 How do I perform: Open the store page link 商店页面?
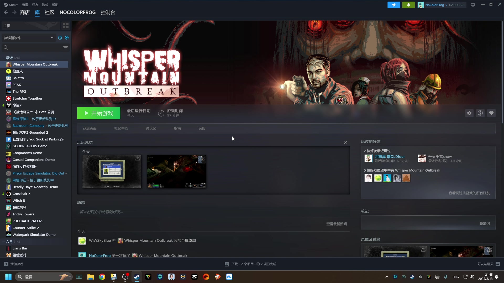[x=90, y=128]
